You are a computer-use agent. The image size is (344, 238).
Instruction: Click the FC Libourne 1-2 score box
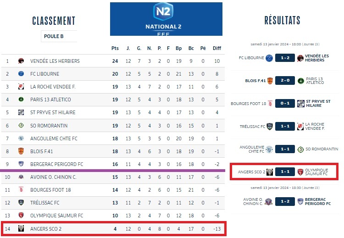coord(285,58)
